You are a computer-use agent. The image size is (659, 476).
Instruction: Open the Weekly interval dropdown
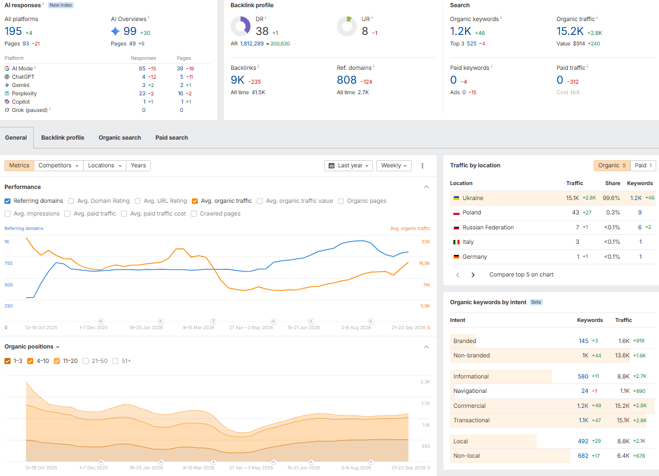coord(394,166)
